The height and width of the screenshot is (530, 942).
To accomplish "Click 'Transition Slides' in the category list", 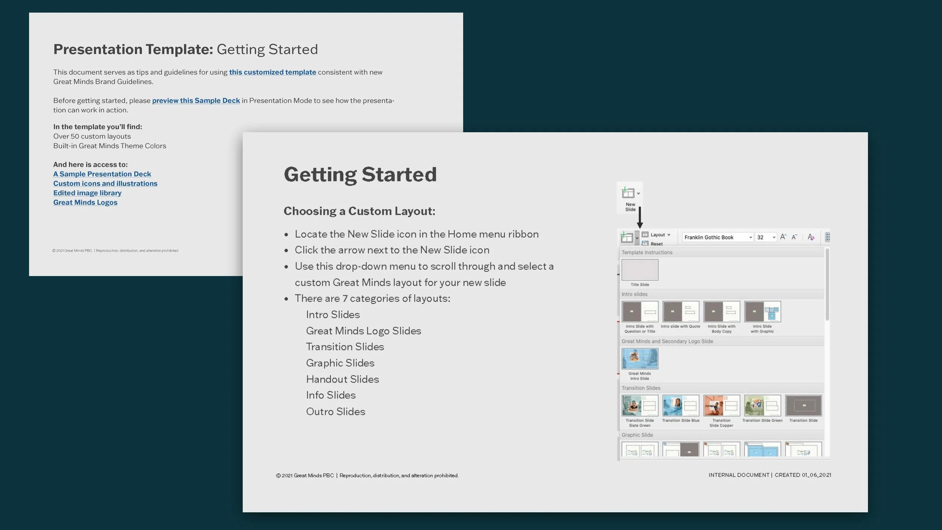I will 345,347.
